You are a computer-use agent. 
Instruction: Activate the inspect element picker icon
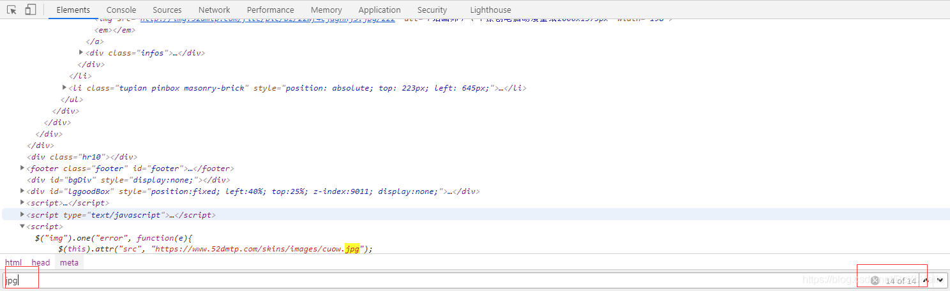pyautogui.click(x=12, y=10)
